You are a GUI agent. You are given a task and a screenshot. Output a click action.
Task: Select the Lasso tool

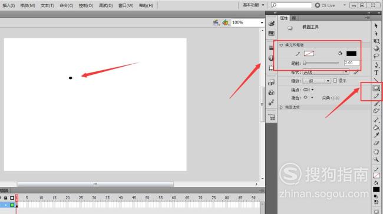[376, 56]
